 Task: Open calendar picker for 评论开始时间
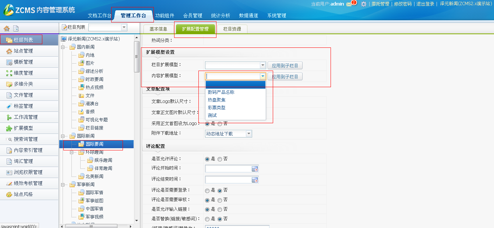[x=255, y=169]
